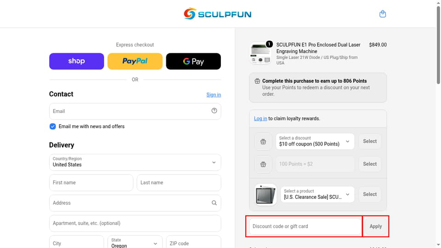Focus the 100 Points = $2 input
Screen dimensions: 441x248
(315, 164)
